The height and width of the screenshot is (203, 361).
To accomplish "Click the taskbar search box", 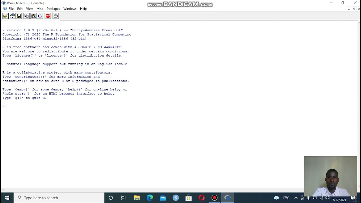I will tap(59, 198).
